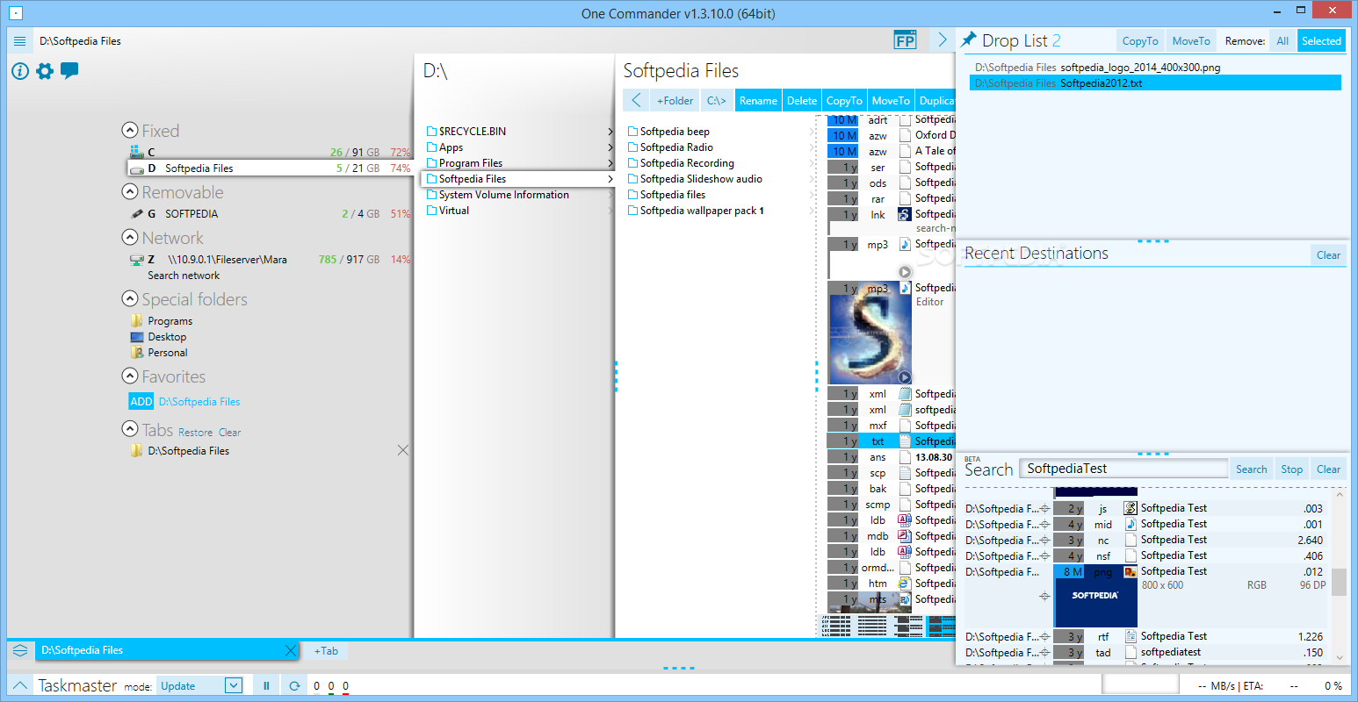The width and height of the screenshot is (1358, 702).
Task: Open the settings gear icon
Action: pos(45,71)
